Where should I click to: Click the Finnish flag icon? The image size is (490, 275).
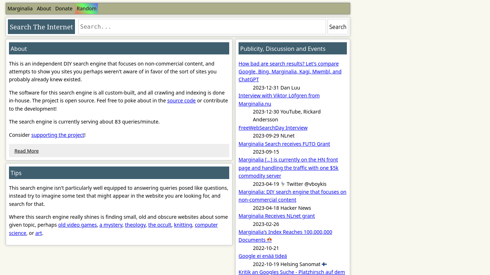324,264
